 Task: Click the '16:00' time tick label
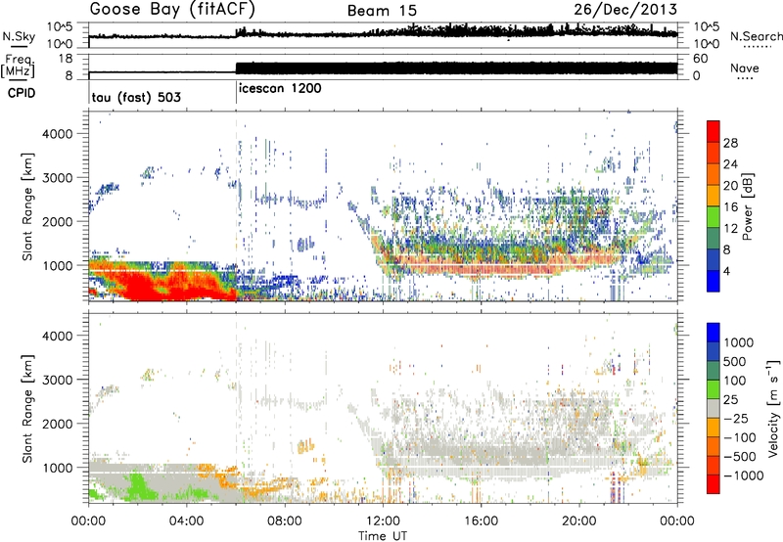tap(481, 521)
